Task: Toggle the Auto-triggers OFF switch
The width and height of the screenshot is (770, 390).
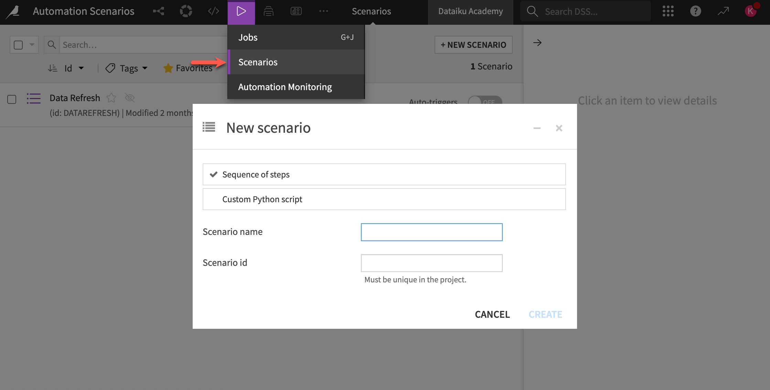Action: tap(485, 100)
